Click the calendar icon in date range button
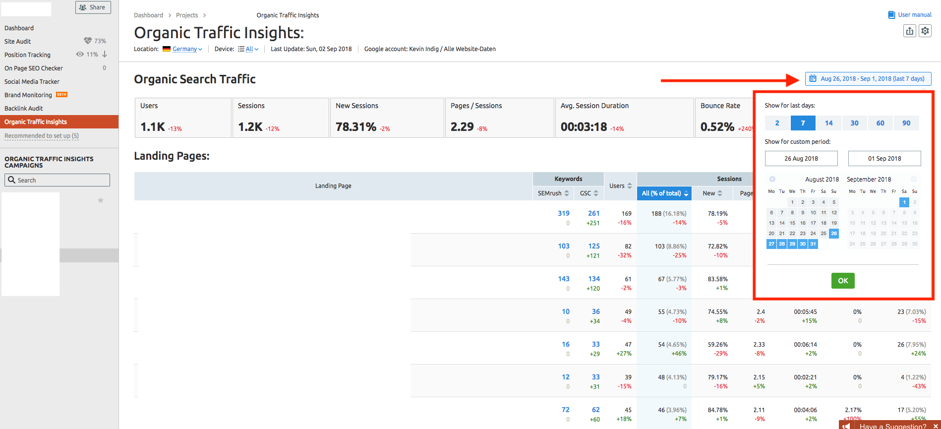 (x=813, y=78)
